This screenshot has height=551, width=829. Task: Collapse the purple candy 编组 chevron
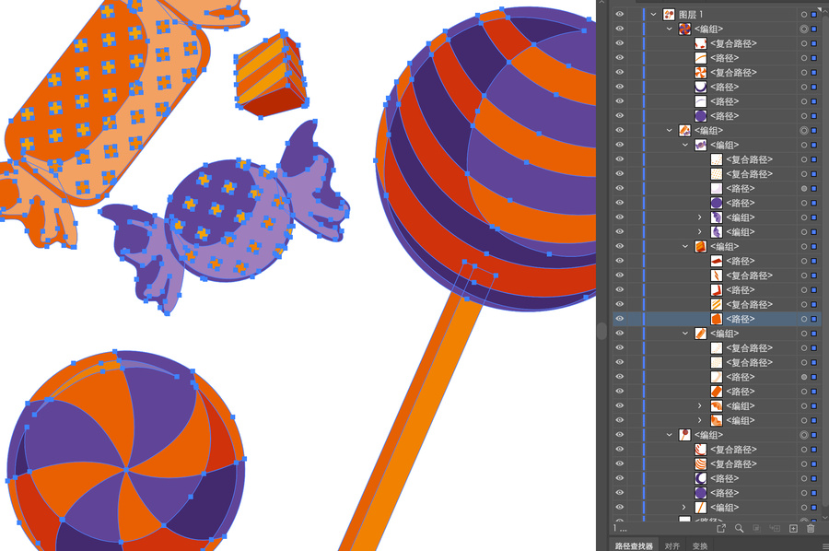[x=685, y=145]
